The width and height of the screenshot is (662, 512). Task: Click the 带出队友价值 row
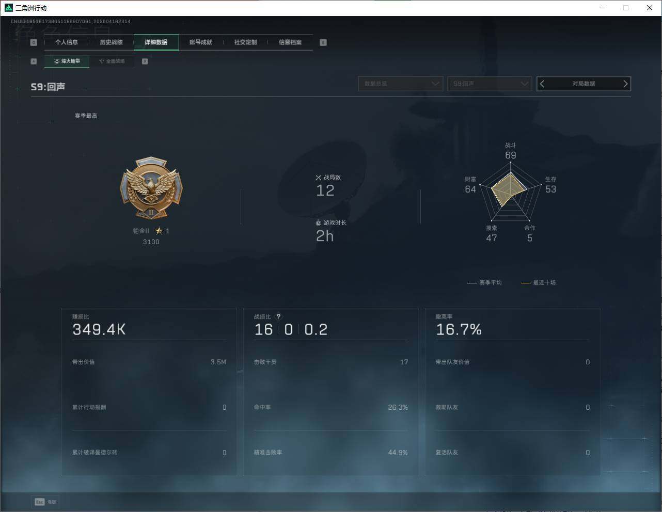point(512,362)
